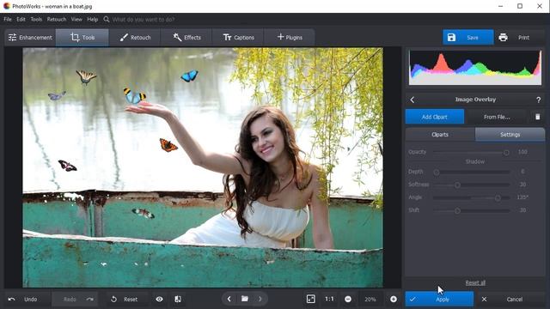Click the zoom out minus icon
This screenshot has height=309, width=550.
(x=348, y=300)
